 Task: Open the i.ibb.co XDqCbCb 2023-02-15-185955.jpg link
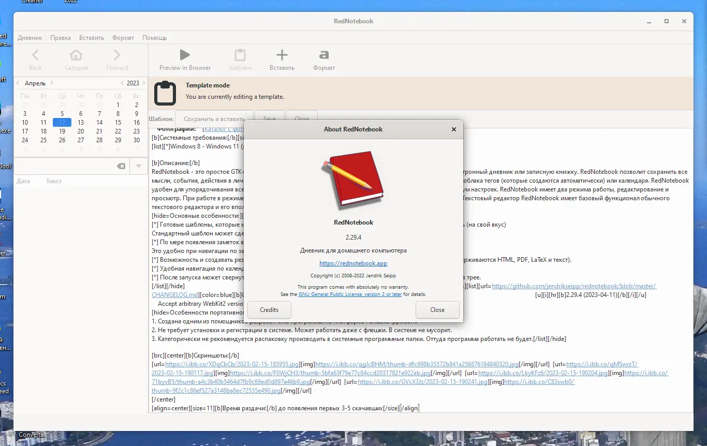[232, 365]
